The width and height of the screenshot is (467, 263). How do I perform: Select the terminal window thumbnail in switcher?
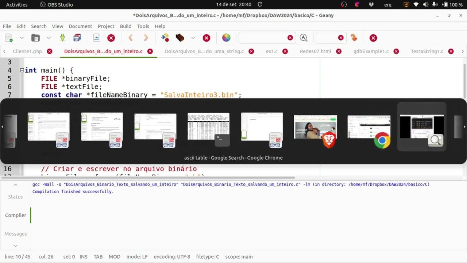tap(209, 130)
